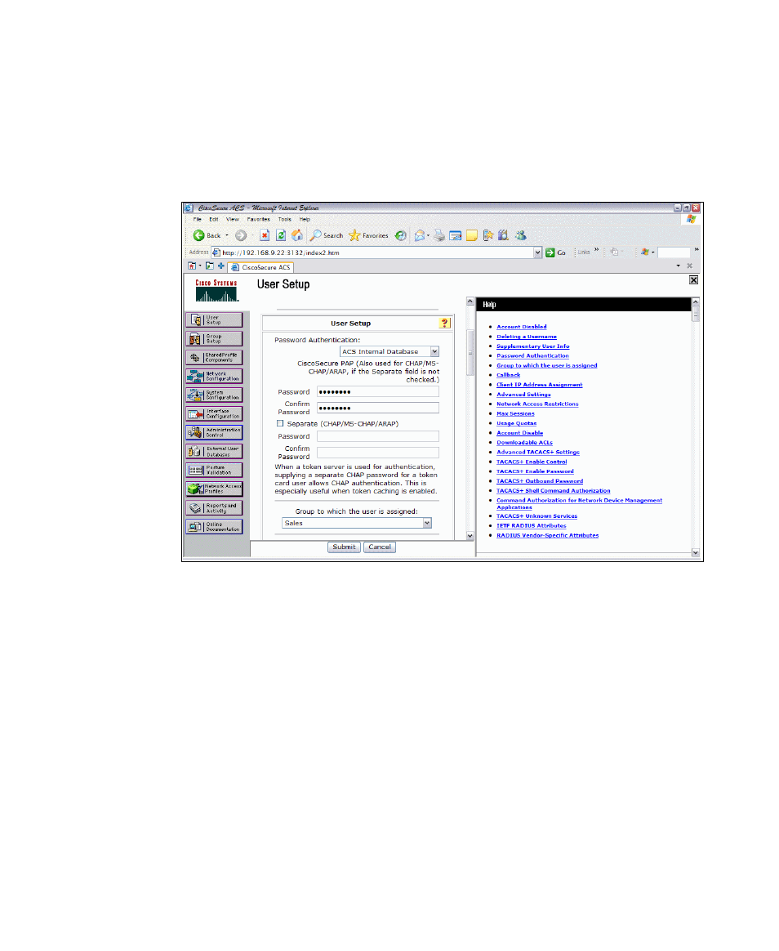Close the page frame with the X box
Image resolution: width=779 pixels, height=951 pixels.
pyautogui.click(x=693, y=280)
